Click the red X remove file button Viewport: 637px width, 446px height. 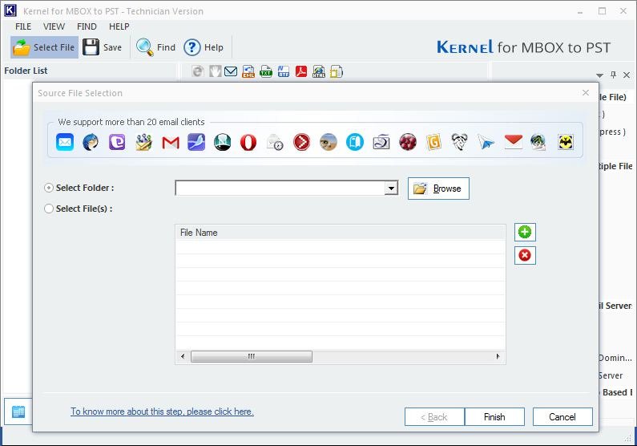click(x=525, y=255)
